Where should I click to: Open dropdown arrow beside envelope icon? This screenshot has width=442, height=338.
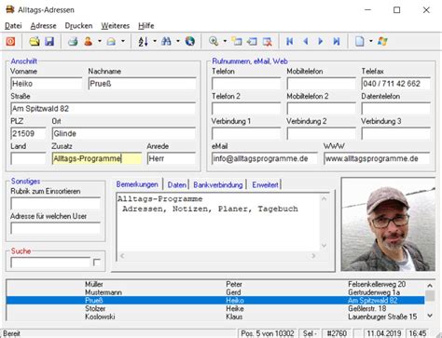pyautogui.click(x=123, y=41)
